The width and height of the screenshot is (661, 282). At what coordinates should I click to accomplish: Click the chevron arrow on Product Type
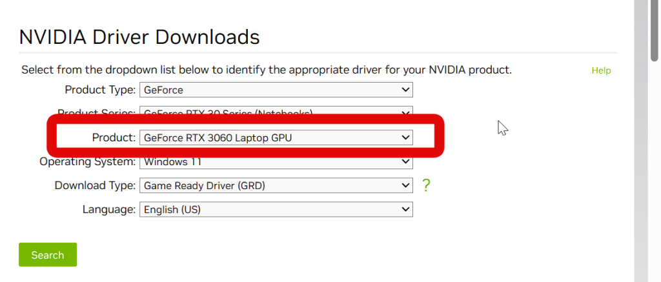point(405,90)
